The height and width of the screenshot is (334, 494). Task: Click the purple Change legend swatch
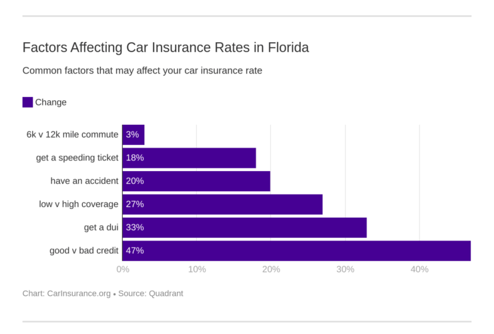pyautogui.click(x=27, y=102)
